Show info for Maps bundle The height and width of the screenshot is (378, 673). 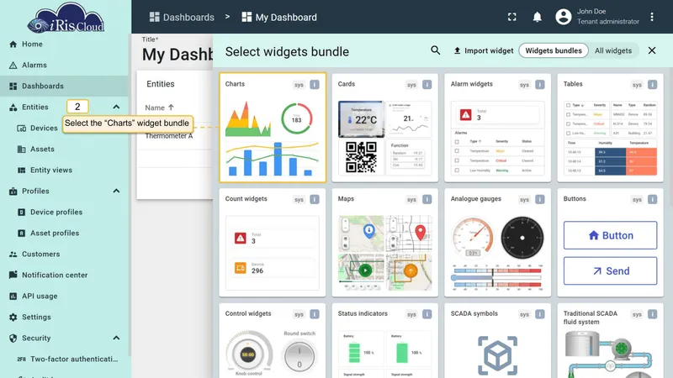point(427,199)
